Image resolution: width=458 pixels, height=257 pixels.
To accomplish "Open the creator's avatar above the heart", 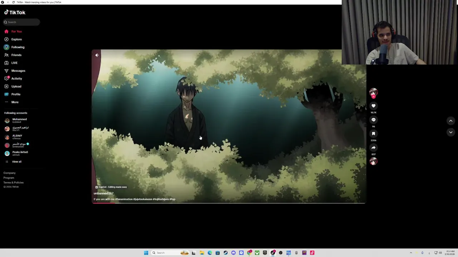I will pyautogui.click(x=373, y=92).
